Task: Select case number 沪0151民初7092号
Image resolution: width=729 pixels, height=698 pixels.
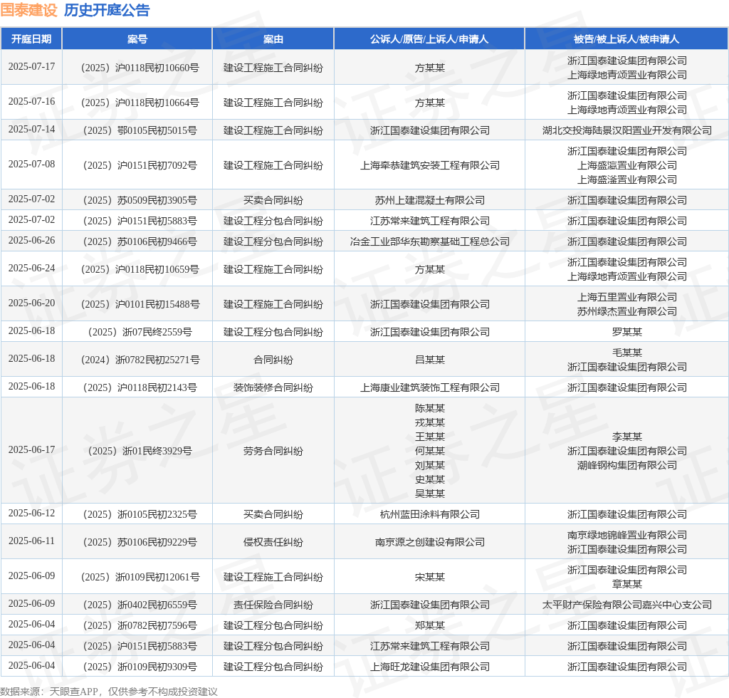Action: pyautogui.click(x=140, y=165)
